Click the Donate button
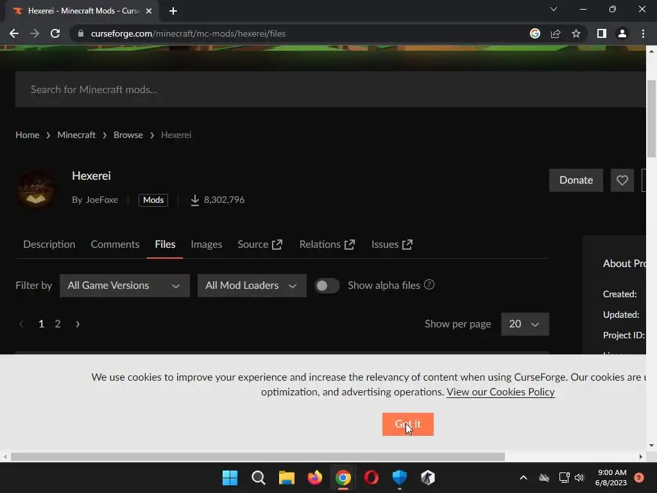 pyautogui.click(x=576, y=180)
